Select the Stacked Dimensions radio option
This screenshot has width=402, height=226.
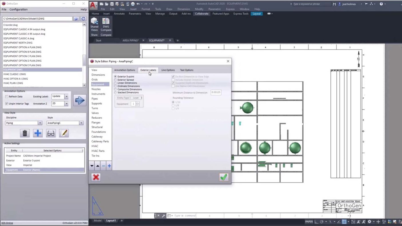[x=116, y=92]
